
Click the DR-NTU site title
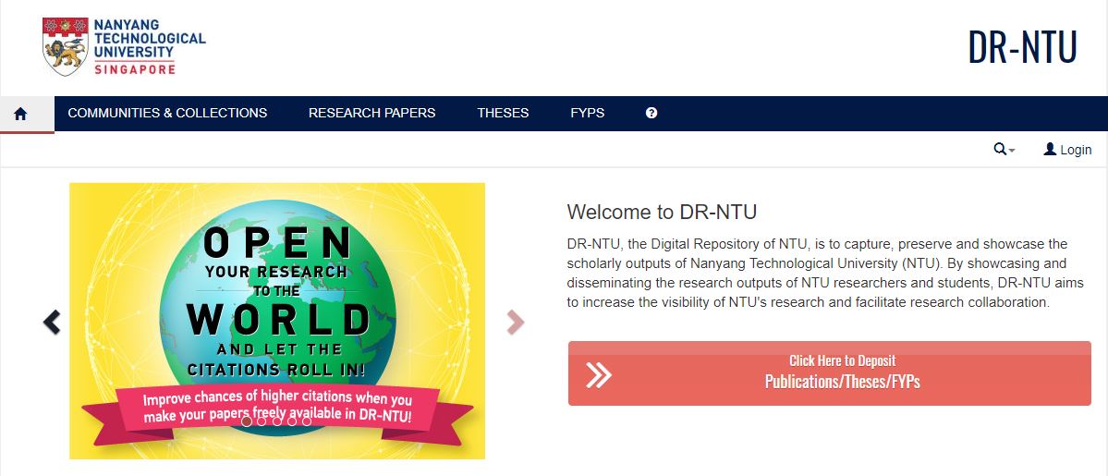click(x=1022, y=47)
